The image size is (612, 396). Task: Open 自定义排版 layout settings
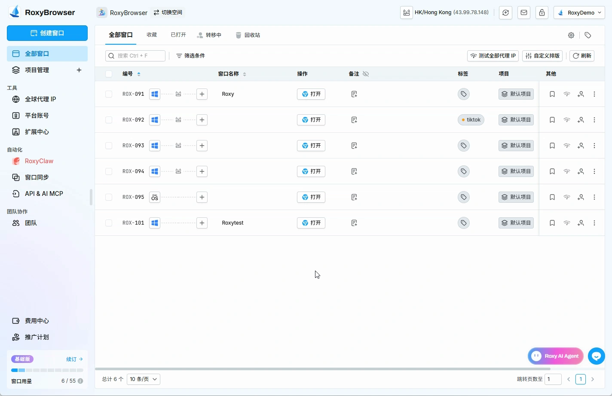pos(542,56)
